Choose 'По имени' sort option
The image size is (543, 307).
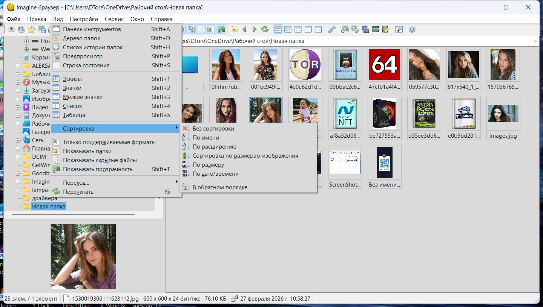(x=206, y=138)
